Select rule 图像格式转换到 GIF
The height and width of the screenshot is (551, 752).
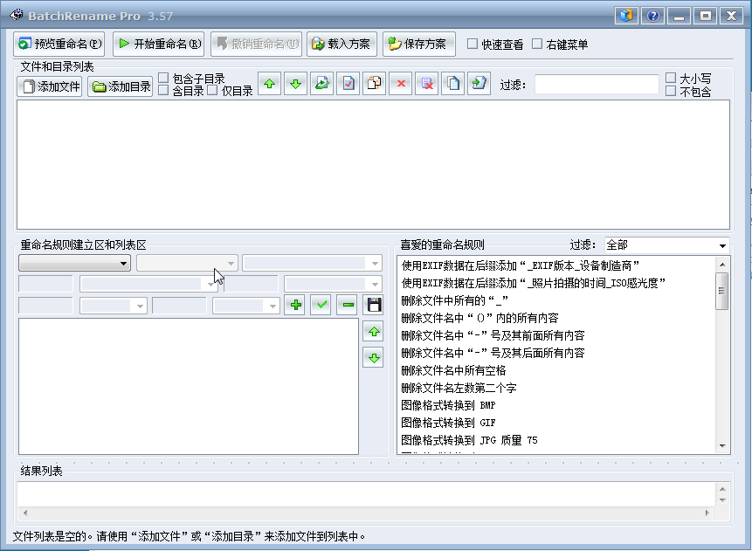(x=448, y=423)
